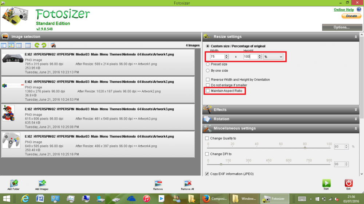Click Remove All images icon
The height and width of the screenshot is (204, 364).
187,185
